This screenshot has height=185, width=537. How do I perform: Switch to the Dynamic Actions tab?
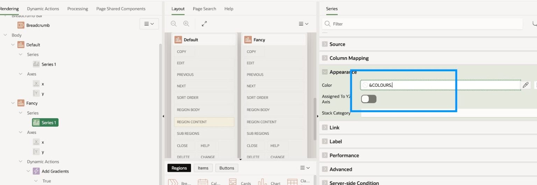[x=43, y=9]
